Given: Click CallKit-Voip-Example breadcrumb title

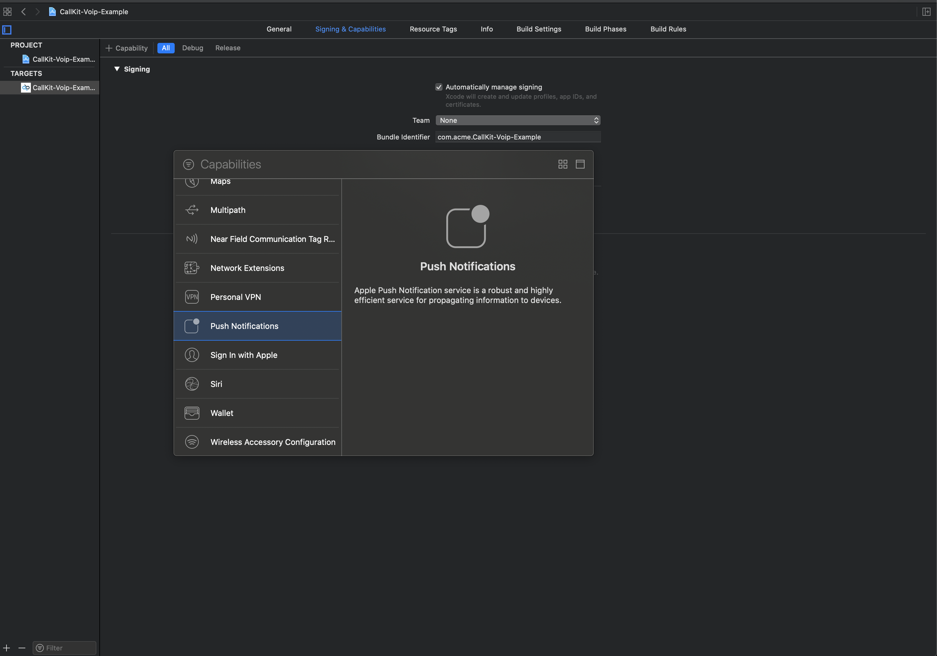Looking at the screenshot, I should coord(94,12).
